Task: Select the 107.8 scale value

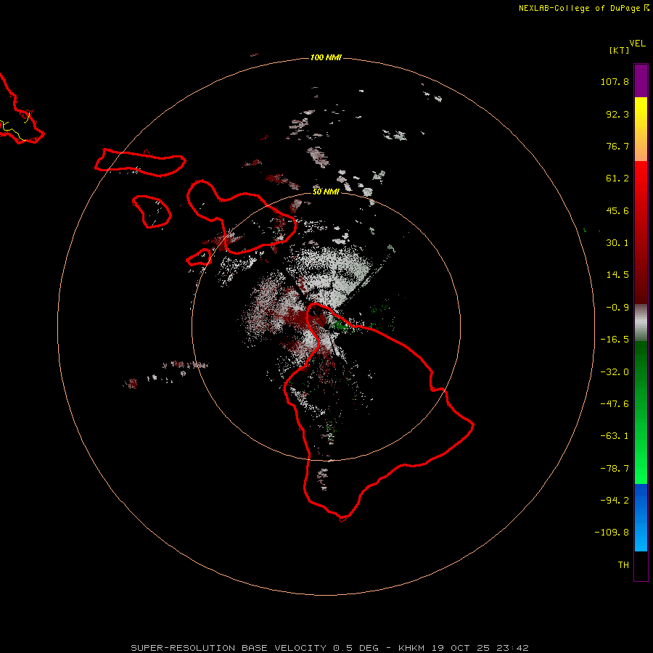Action: pos(615,81)
